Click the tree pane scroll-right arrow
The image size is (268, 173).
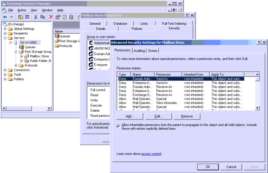pos(49,108)
